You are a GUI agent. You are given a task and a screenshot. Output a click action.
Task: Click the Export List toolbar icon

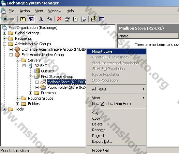point(83,19)
